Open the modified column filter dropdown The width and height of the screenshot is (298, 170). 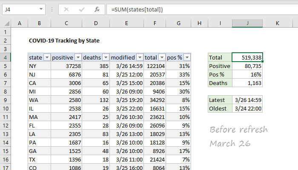tap(139, 57)
